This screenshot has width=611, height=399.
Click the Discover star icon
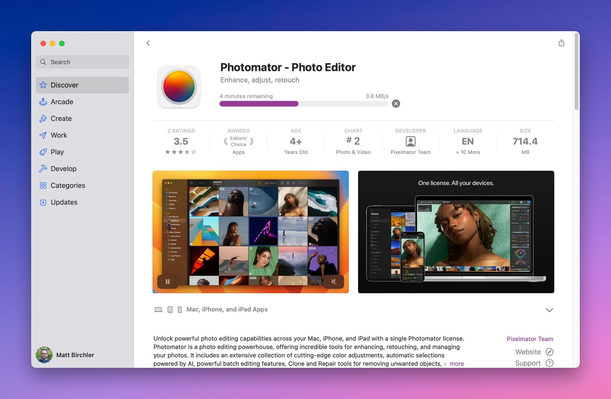point(43,85)
